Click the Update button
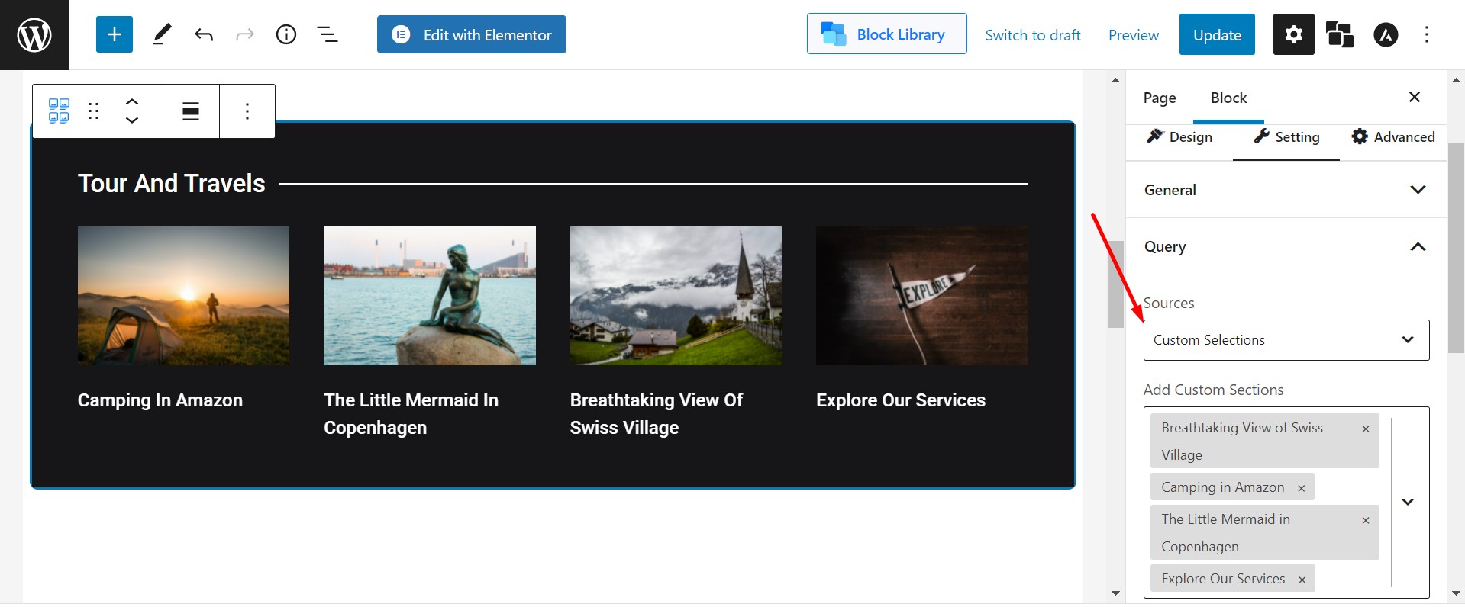The width and height of the screenshot is (1465, 607). tap(1217, 35)
